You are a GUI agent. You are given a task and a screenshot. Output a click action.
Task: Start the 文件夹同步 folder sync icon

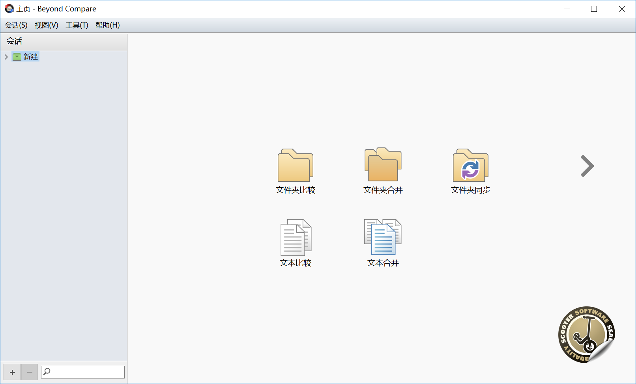pyautogui.click(x=471, y=165)
